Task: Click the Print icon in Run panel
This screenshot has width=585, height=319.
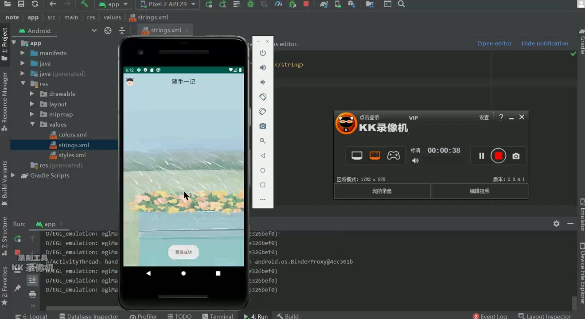Action: (x=32, y=294)
